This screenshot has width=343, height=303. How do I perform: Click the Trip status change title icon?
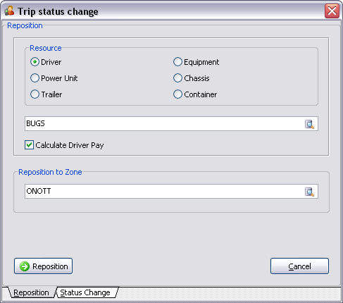(9, 11)
